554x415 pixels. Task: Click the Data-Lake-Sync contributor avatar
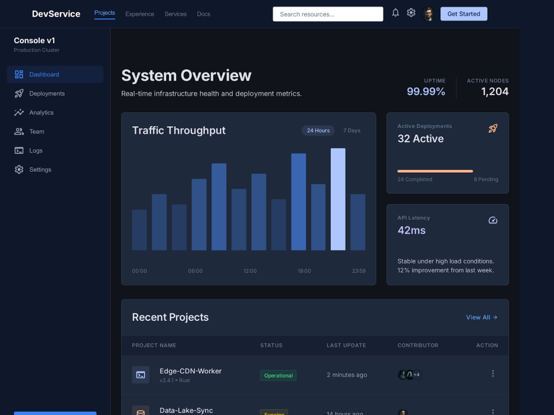pyautogui.click(x=403, y=412)
